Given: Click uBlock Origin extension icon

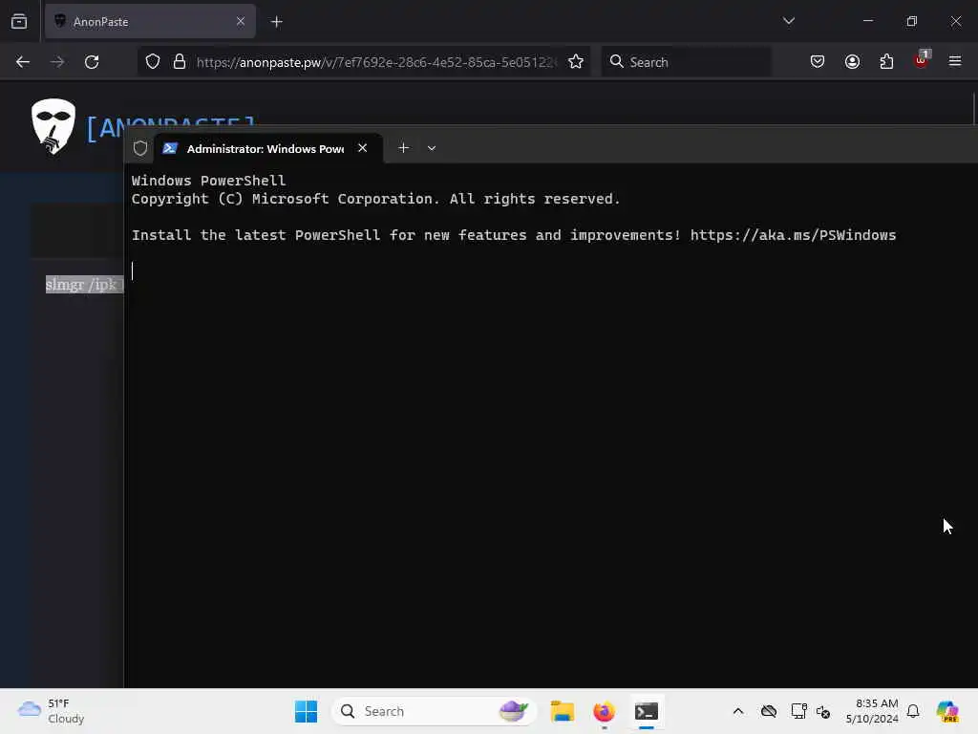Looking at the screenshot, I should coord(922,60).
